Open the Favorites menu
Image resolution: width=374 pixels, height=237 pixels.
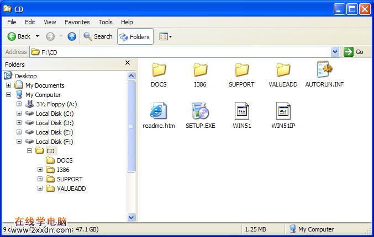[x=77, y=22]
